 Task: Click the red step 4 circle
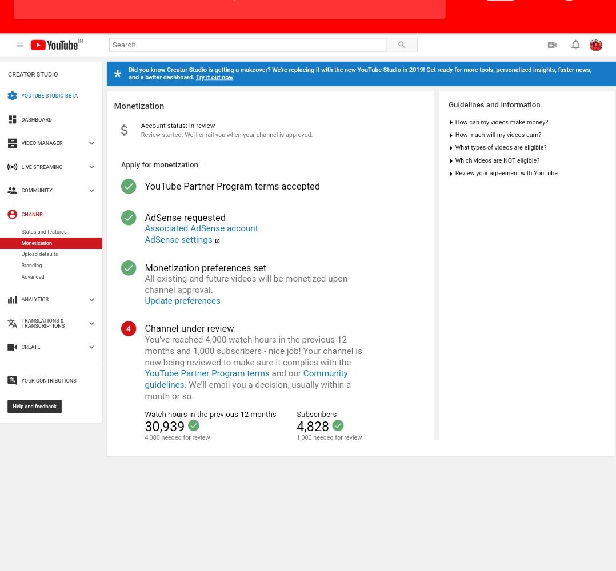coord(129,329)
